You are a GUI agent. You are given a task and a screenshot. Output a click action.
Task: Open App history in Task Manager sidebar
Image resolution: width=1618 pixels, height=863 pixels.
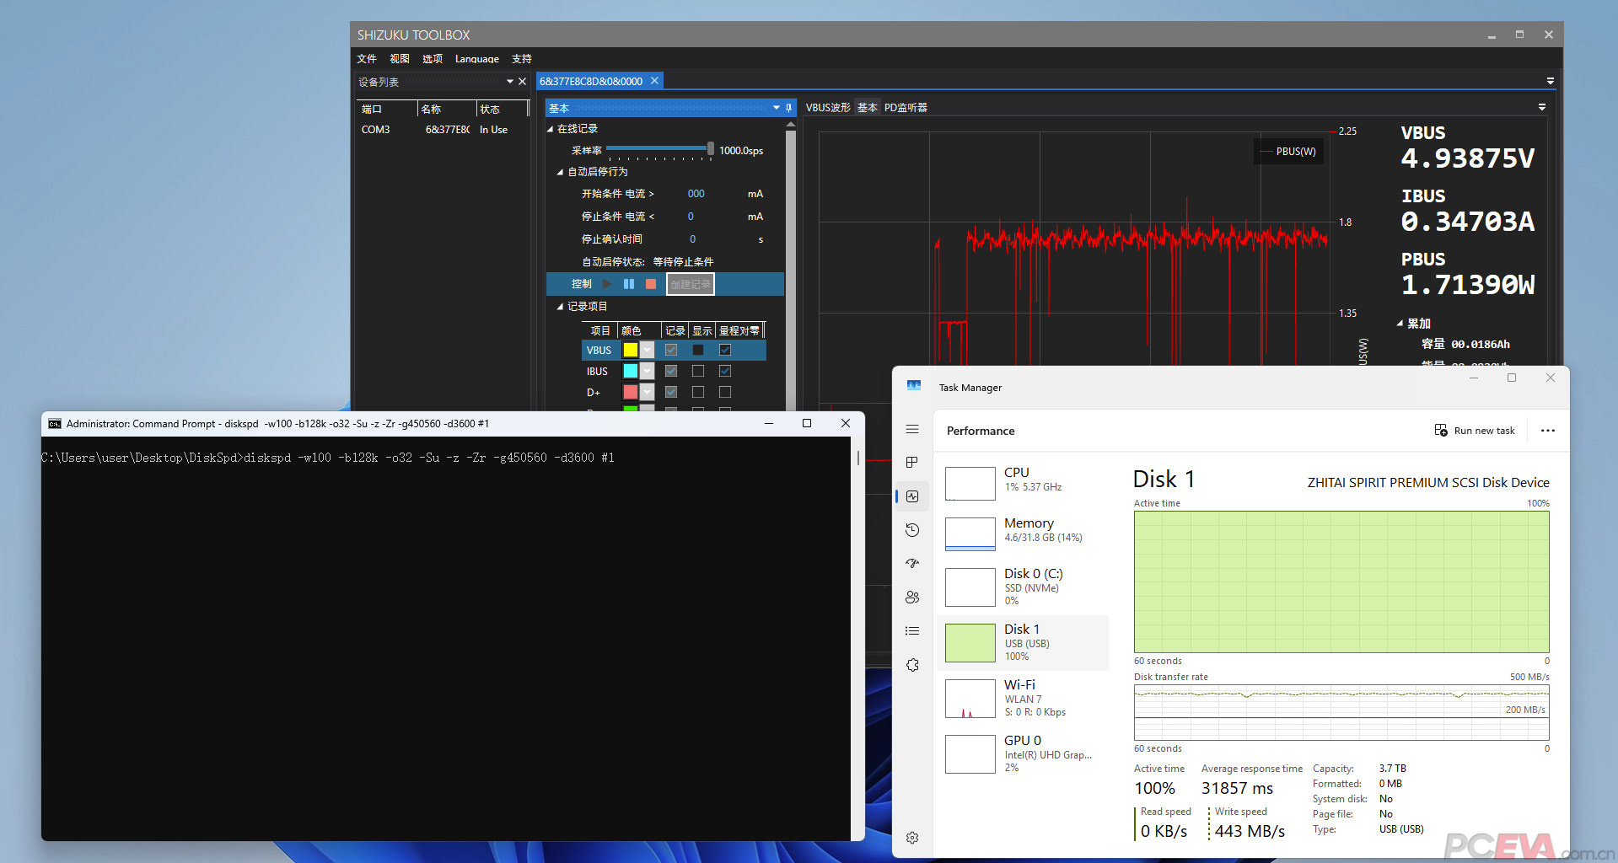[912, 530]
